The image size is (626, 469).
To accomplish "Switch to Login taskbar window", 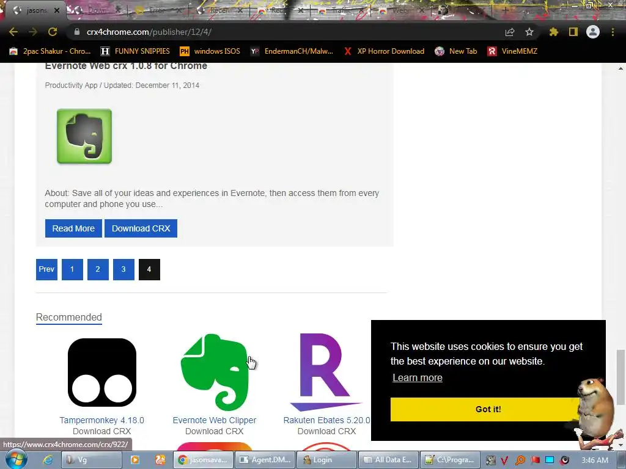I will point(328,460).
